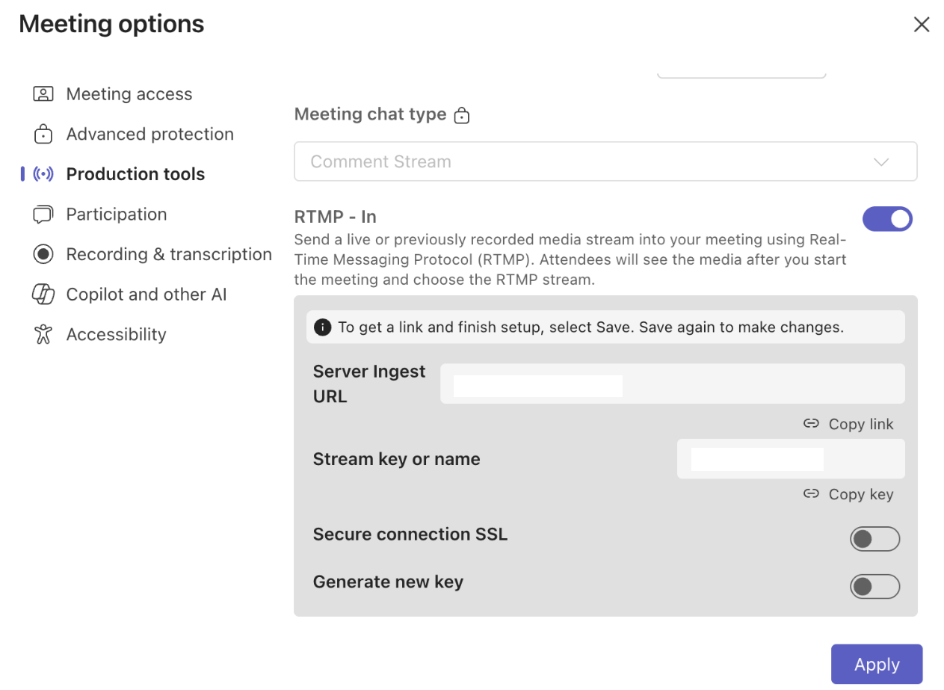The image size is (944, 690).
Task: Click Copy link under Server Ingest URL
Action: (x=849, y=424)
